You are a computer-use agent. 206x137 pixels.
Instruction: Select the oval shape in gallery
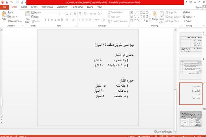[x=144, y=13]
